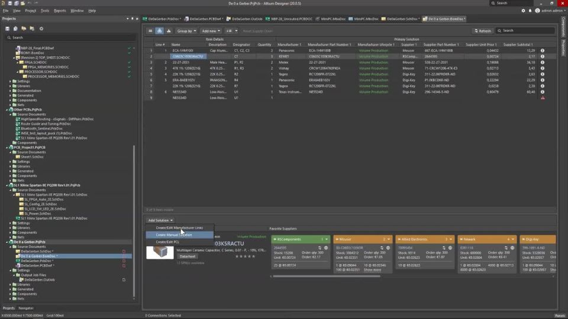Click the capacitor component thumbnail image

tap(160, 252)
